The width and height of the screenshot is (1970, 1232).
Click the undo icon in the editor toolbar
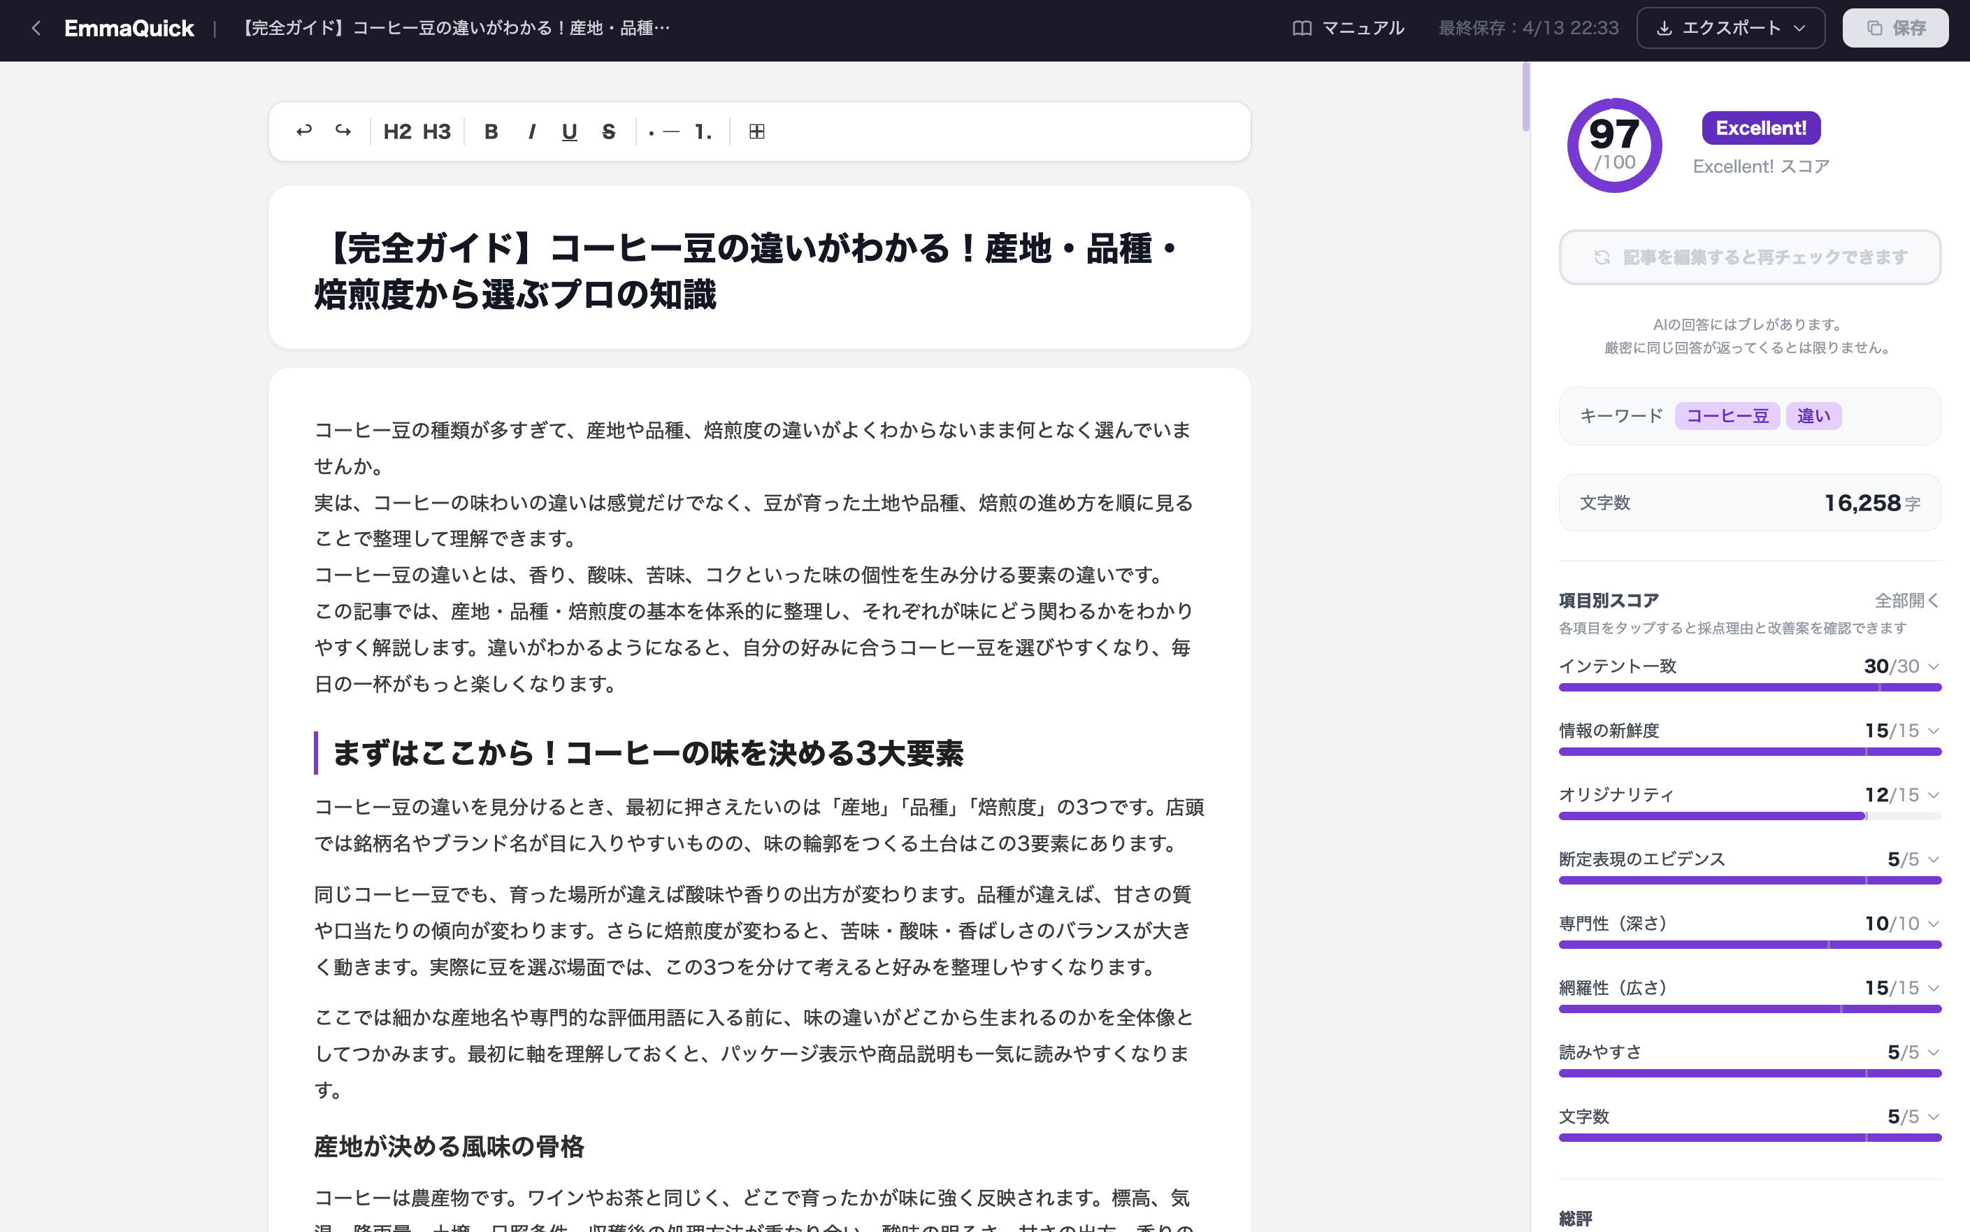tap(303, 131)
